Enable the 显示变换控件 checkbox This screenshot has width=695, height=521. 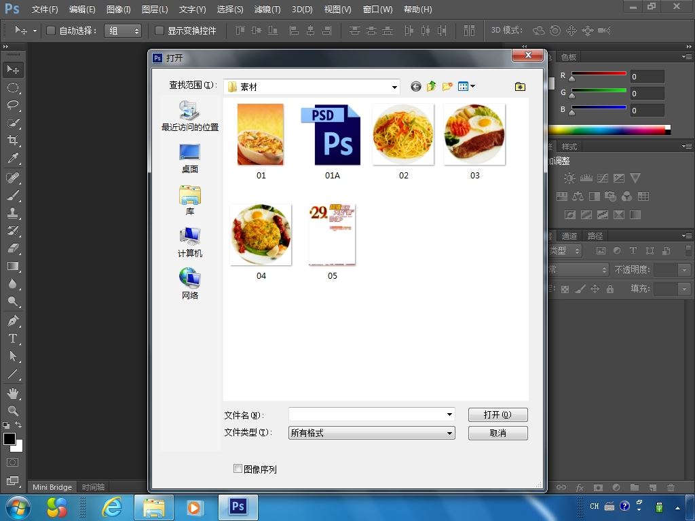point(159,31)
